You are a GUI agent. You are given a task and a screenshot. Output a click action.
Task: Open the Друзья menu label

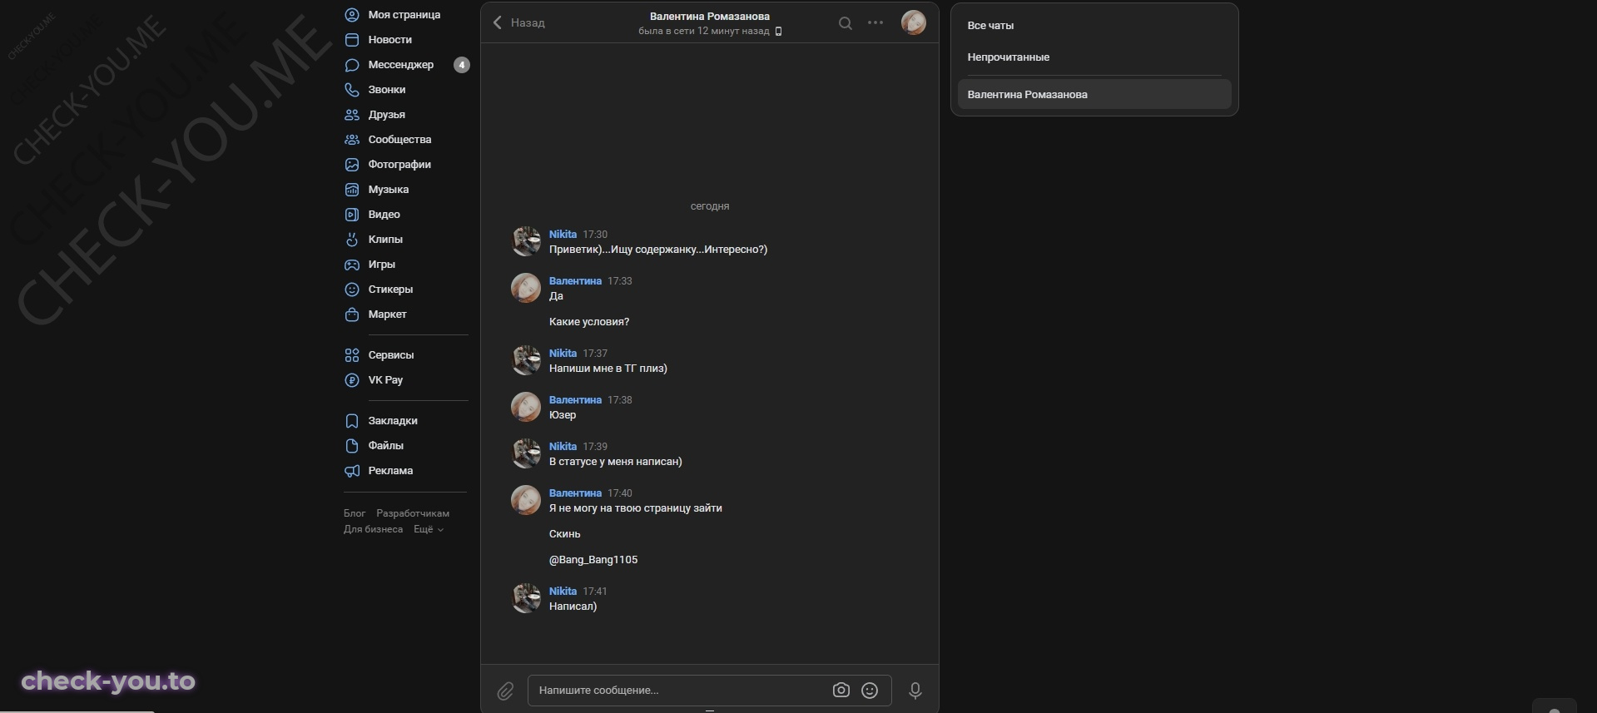tap(387, 115)
